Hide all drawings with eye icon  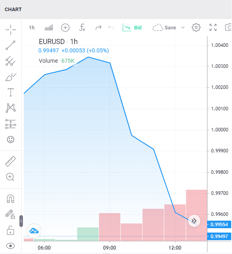pyautogui.click(x=11, y=246)
